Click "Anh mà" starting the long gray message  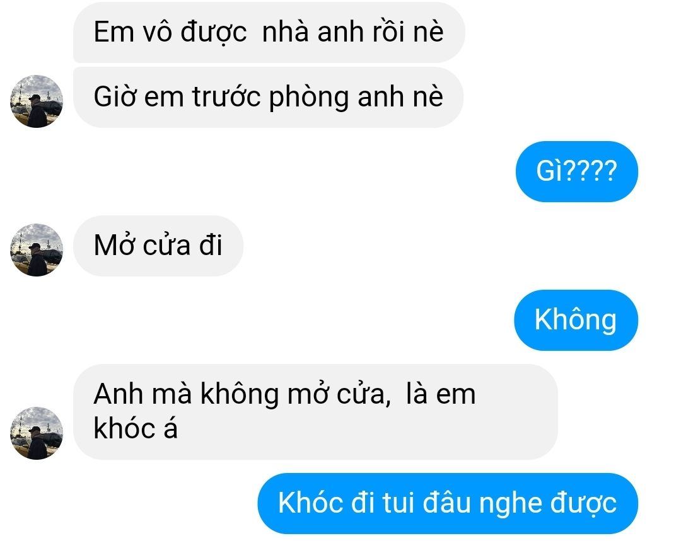click(143, 394)
